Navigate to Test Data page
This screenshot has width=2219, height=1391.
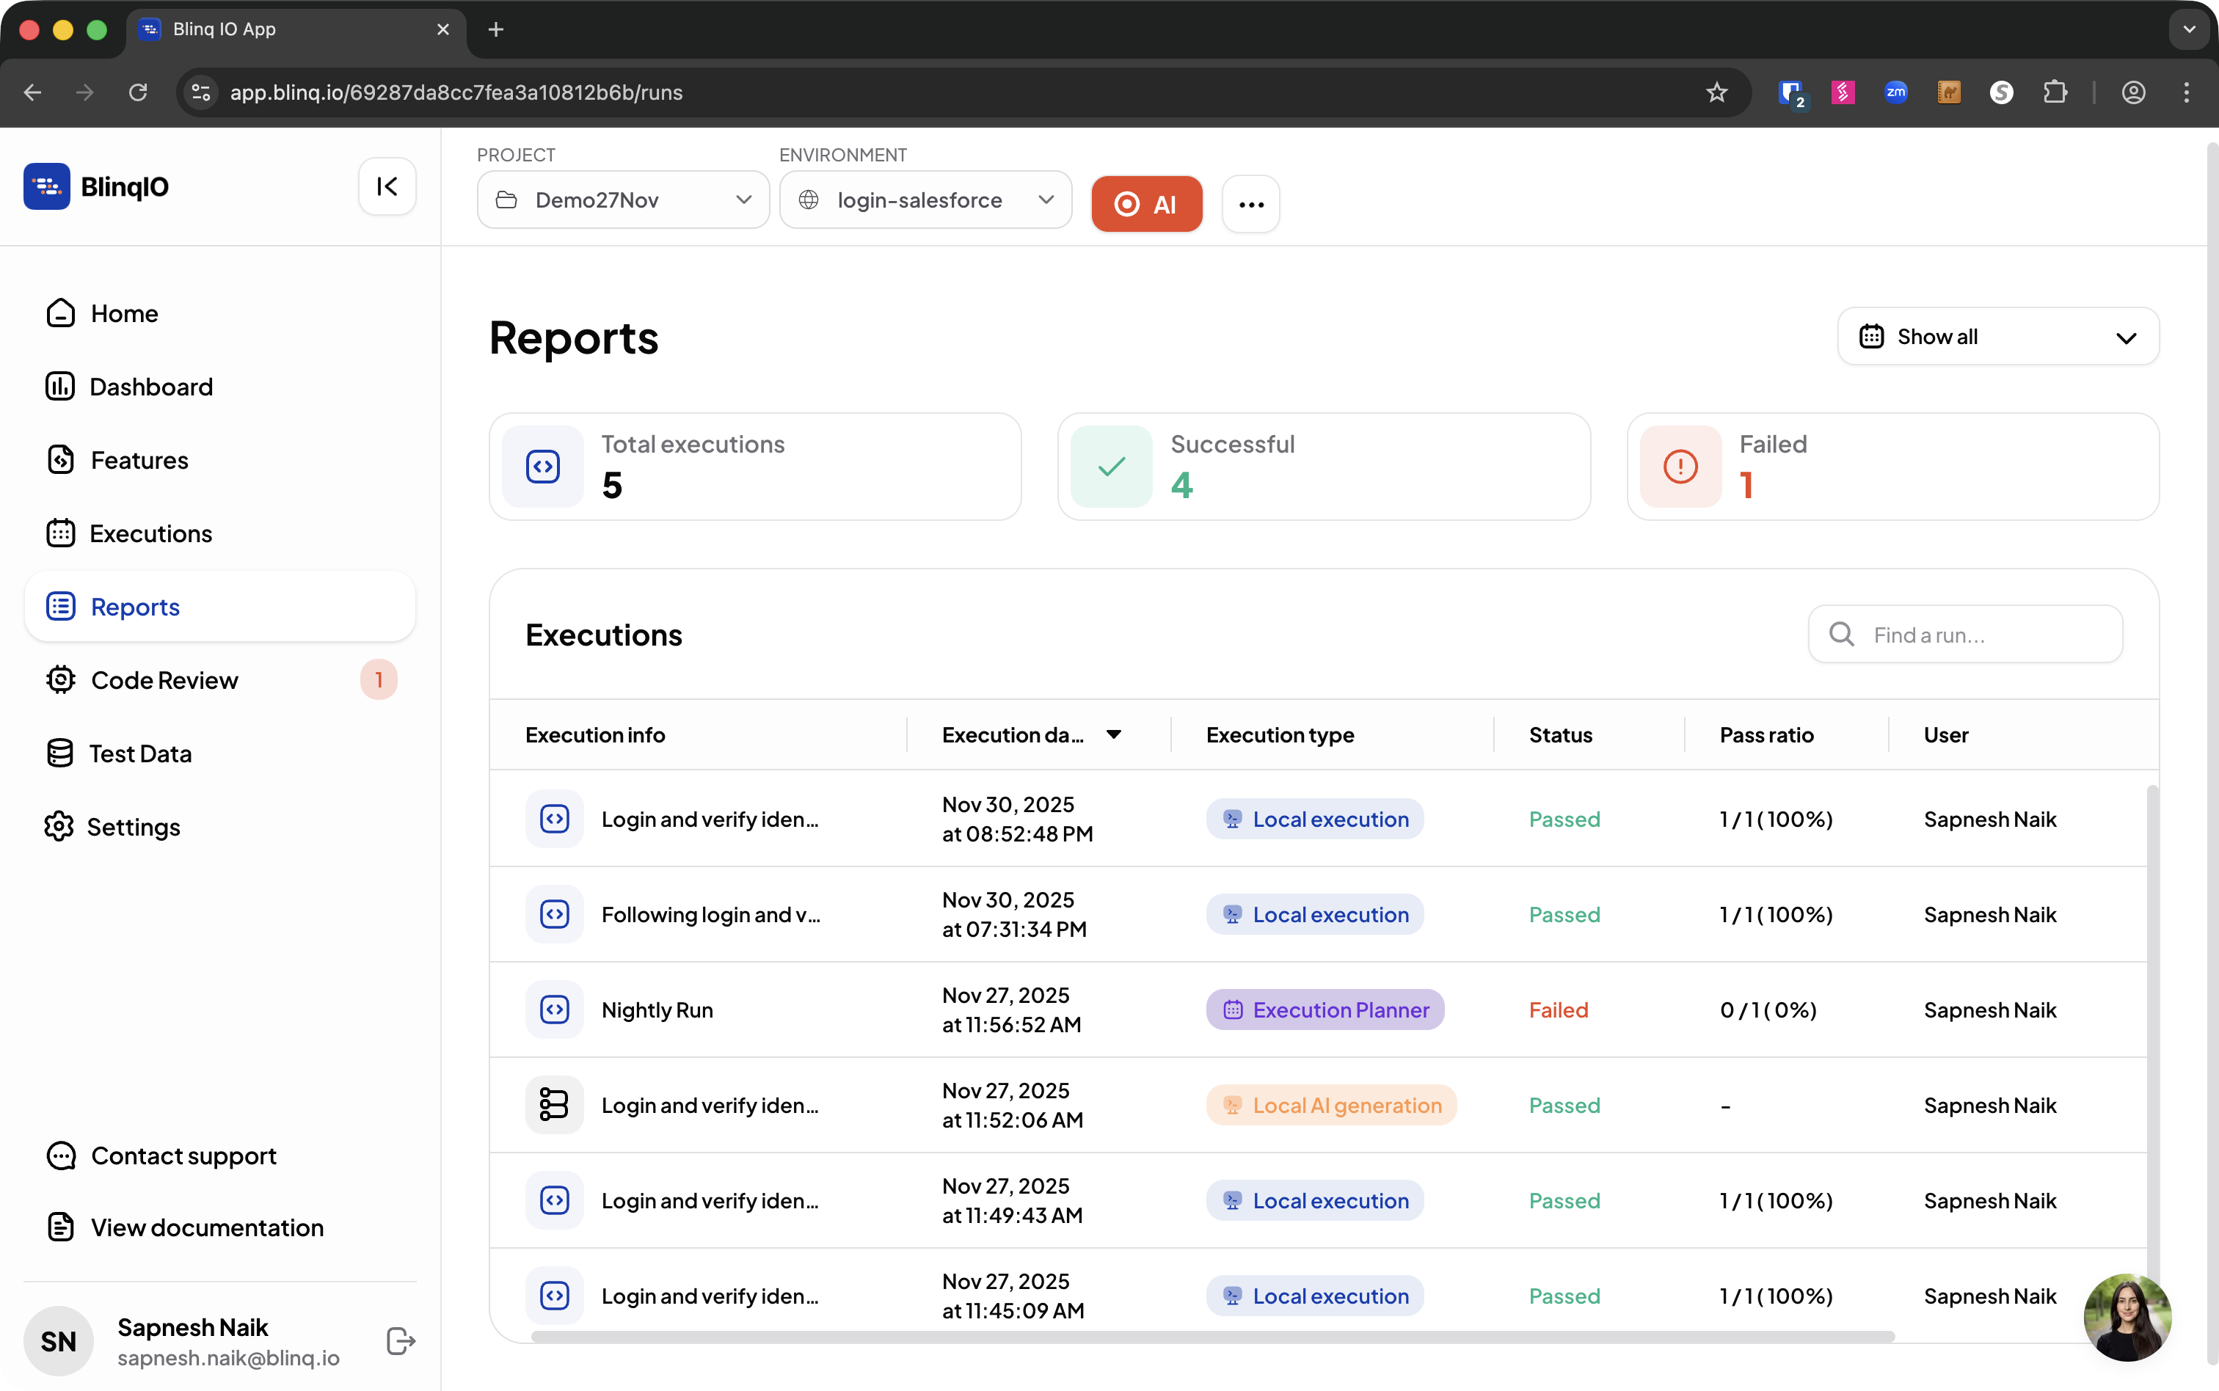141,753
